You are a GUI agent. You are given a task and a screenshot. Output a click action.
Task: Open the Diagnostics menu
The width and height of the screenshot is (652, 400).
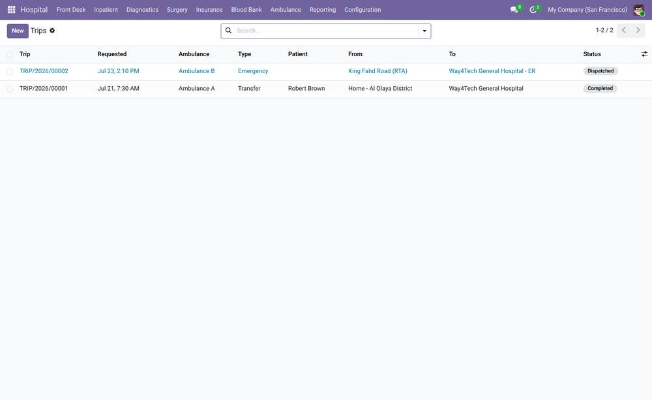[142, 10]
